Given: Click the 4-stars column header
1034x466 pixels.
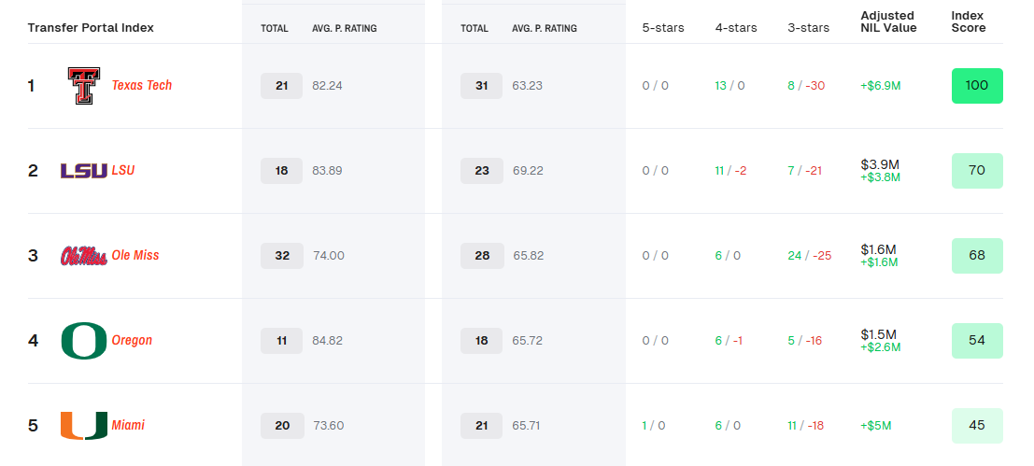Looking at the screenshot, I should (x=736, y=28).
